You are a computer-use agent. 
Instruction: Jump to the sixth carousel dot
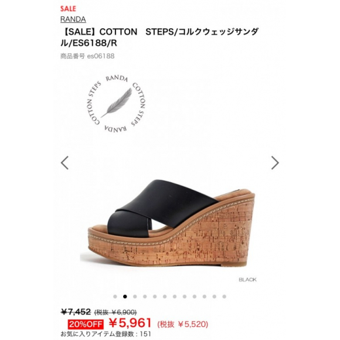[165, 297]
